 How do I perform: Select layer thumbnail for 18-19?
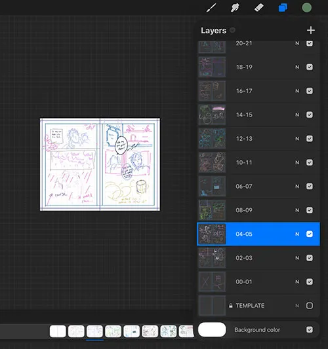point(212,67)
